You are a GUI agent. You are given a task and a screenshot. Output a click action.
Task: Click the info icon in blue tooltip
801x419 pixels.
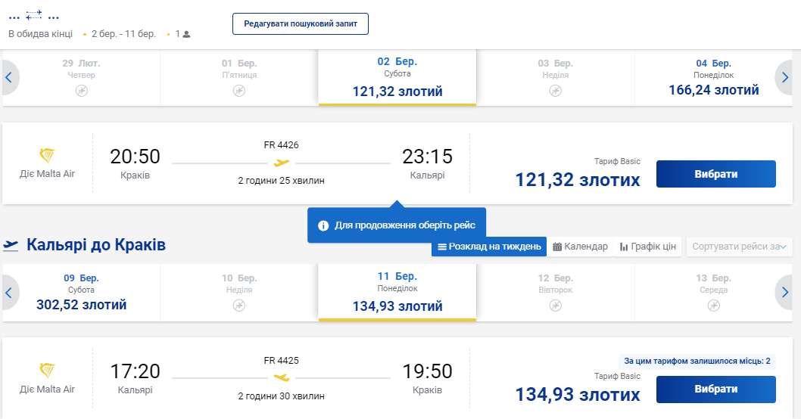(323, 225)
